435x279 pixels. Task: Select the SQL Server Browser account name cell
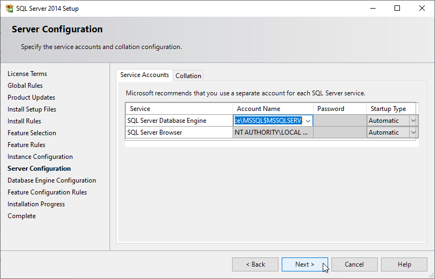pyautogui.click(x=273, y=132)
